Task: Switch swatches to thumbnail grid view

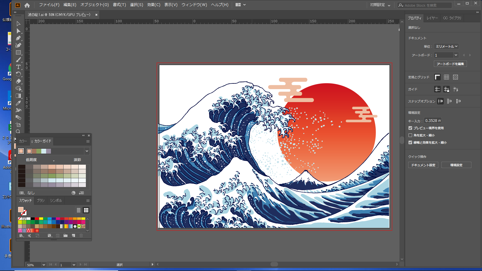Action: [86, 210]
